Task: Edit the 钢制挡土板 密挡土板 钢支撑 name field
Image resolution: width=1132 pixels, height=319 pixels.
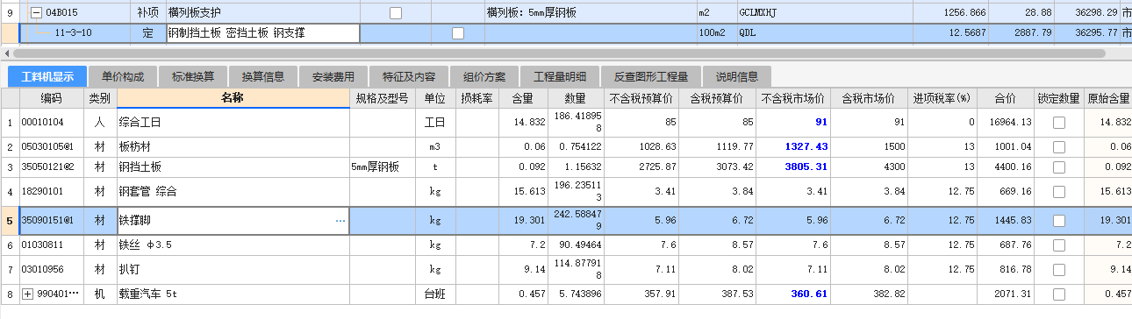Action: tap(262, 33)
